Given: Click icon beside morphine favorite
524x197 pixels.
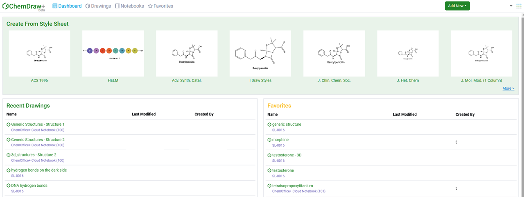Looking at the screenshot, I should [269, 140].
